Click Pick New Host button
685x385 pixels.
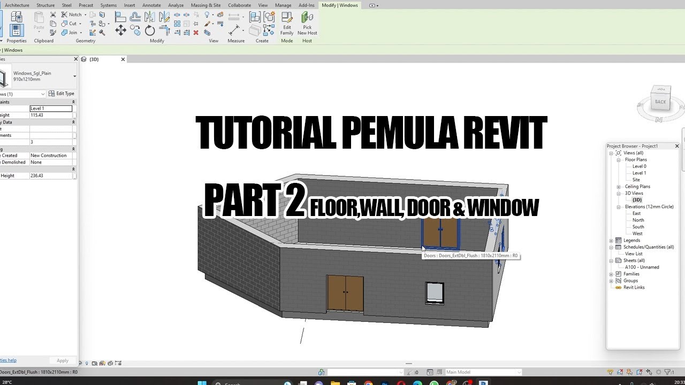[x=307, y=24]
